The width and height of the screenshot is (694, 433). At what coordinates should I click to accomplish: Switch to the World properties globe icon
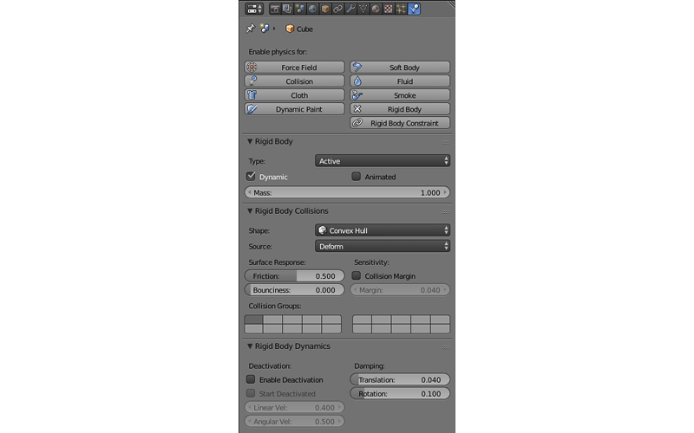point(312,9)
